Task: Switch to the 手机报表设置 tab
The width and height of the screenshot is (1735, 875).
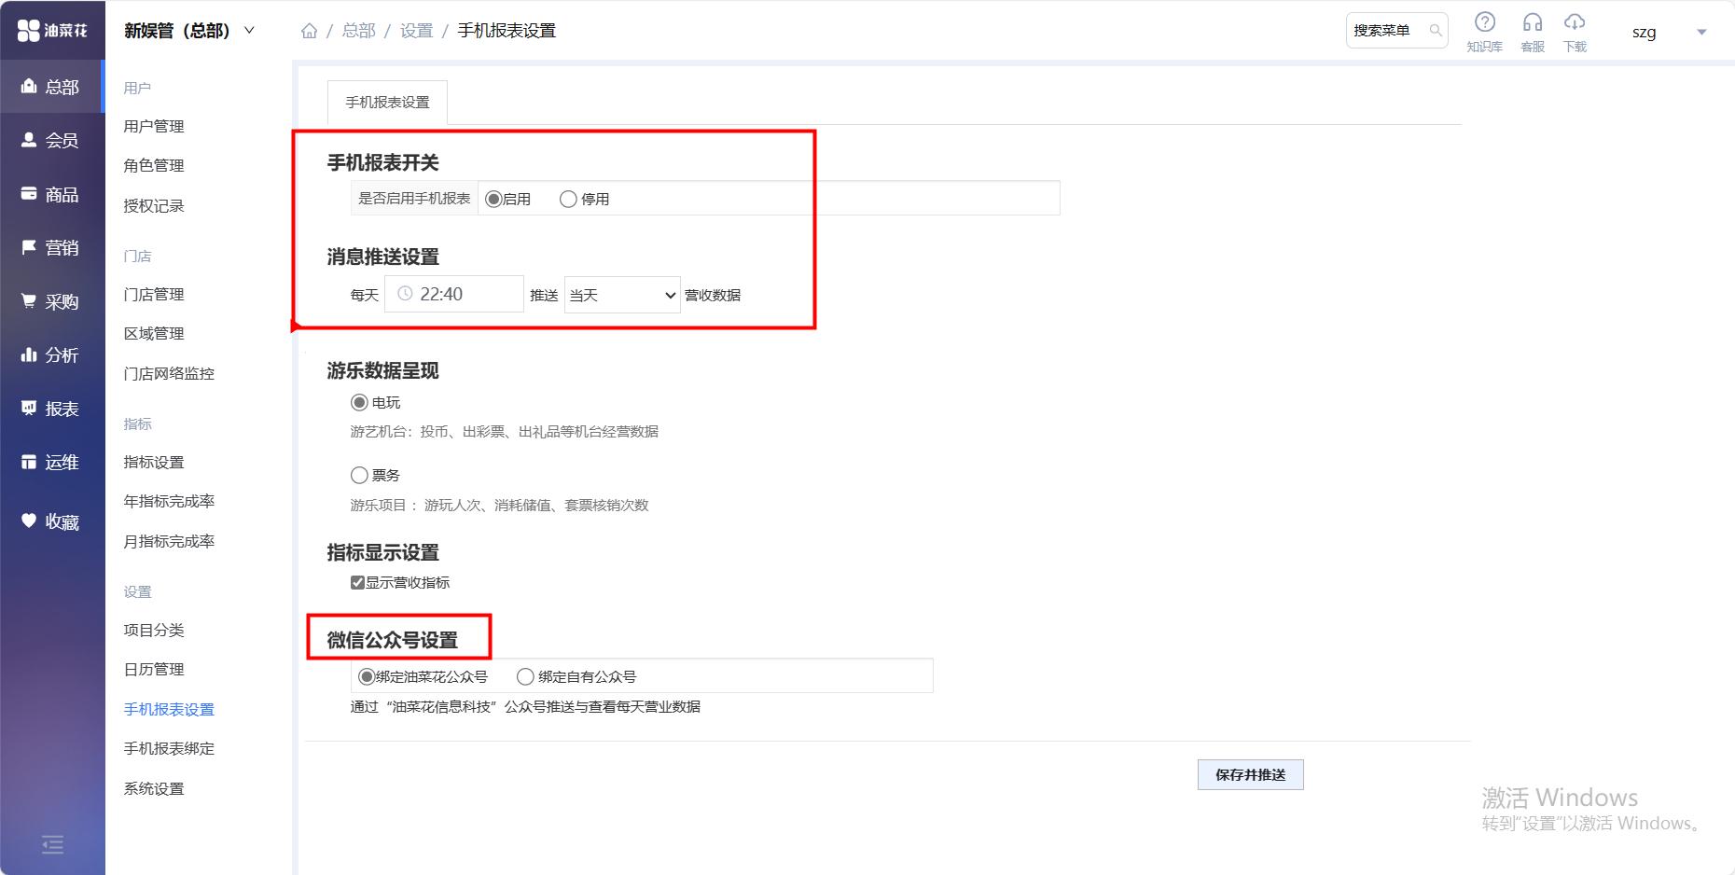Action: (x=387, y=103)
